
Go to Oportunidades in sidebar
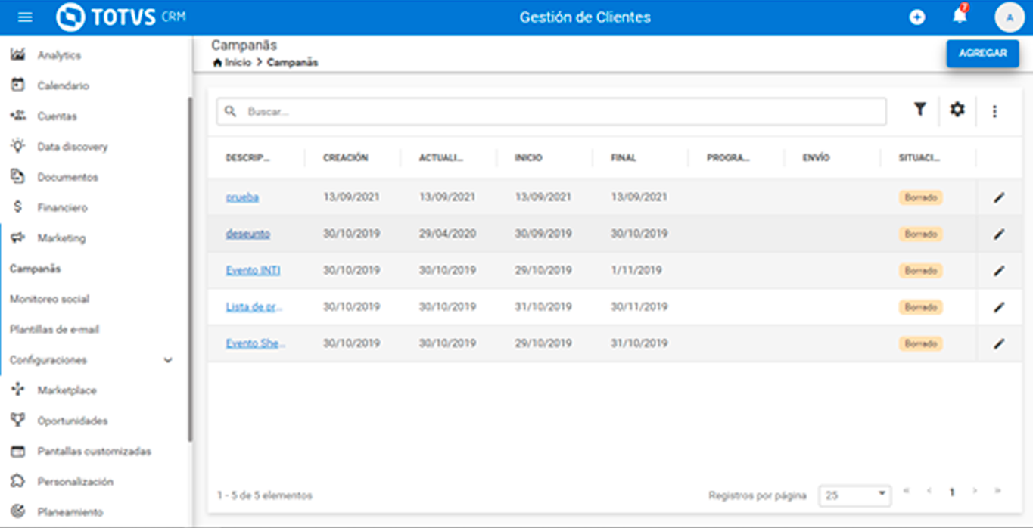point(73,421)
